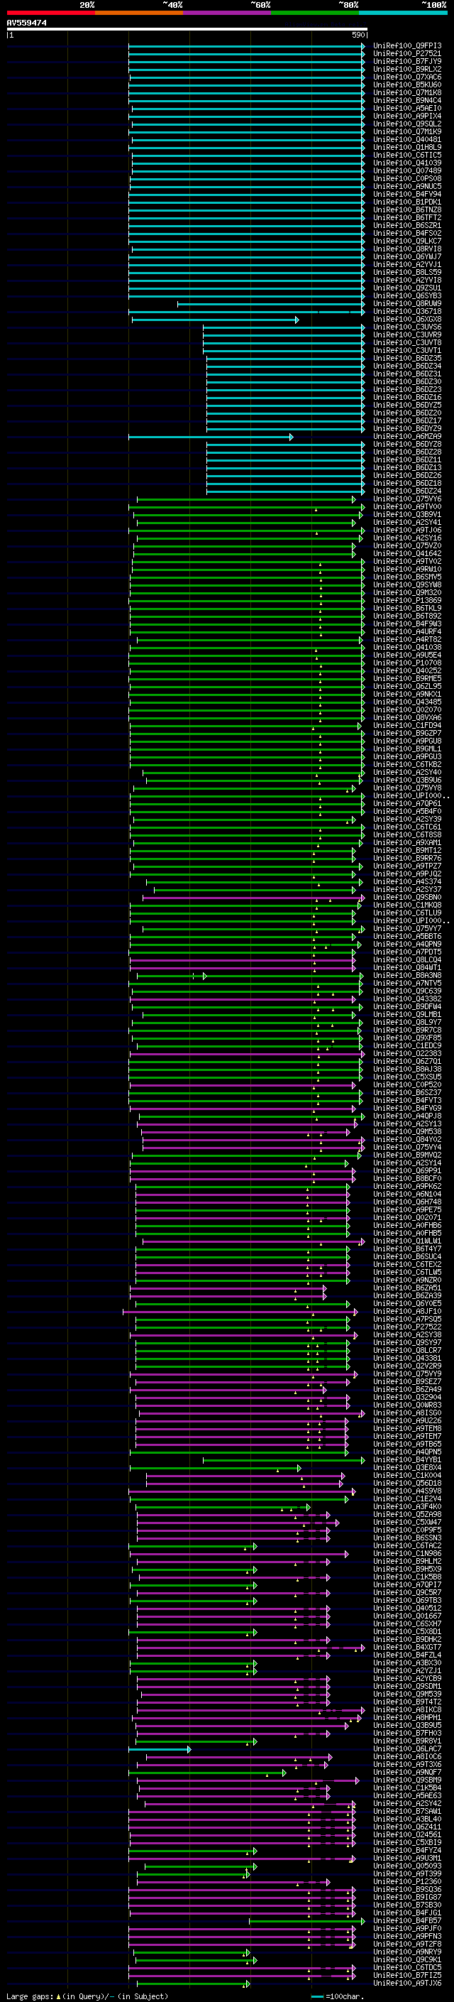Screen dimensions: 454x2002
Task: Click hit label UniRef100_Q7XAC6
Action: (x=407, y=77)
